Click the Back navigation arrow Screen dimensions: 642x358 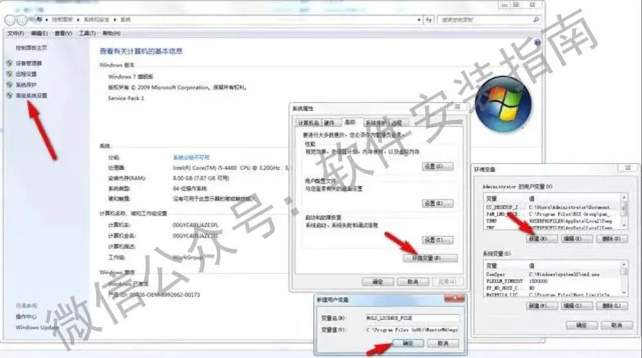click(10, 20)
